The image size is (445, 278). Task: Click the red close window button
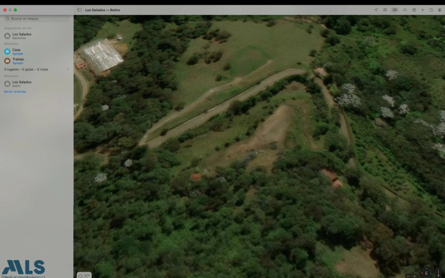click(x=5, y=10)
